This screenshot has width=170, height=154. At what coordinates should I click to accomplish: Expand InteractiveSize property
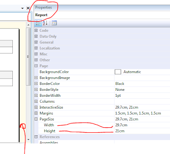point(36,107)
